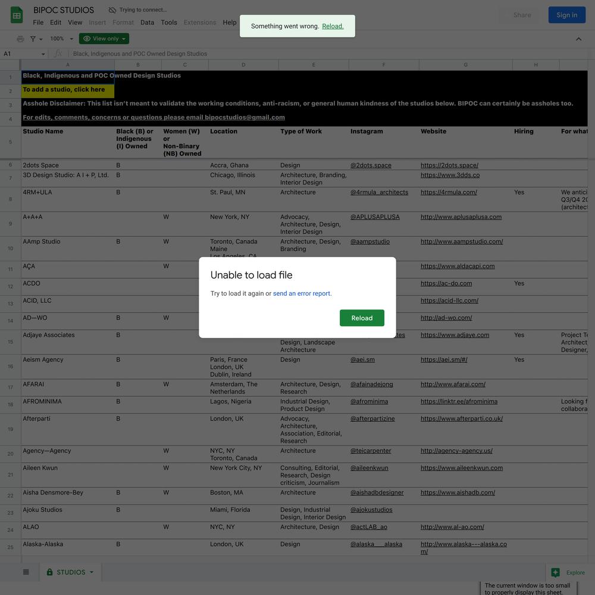Viewport: 595px width, 595px height.
Task: Open the @afterpartizine Instagram link
Action: point(372,418)
